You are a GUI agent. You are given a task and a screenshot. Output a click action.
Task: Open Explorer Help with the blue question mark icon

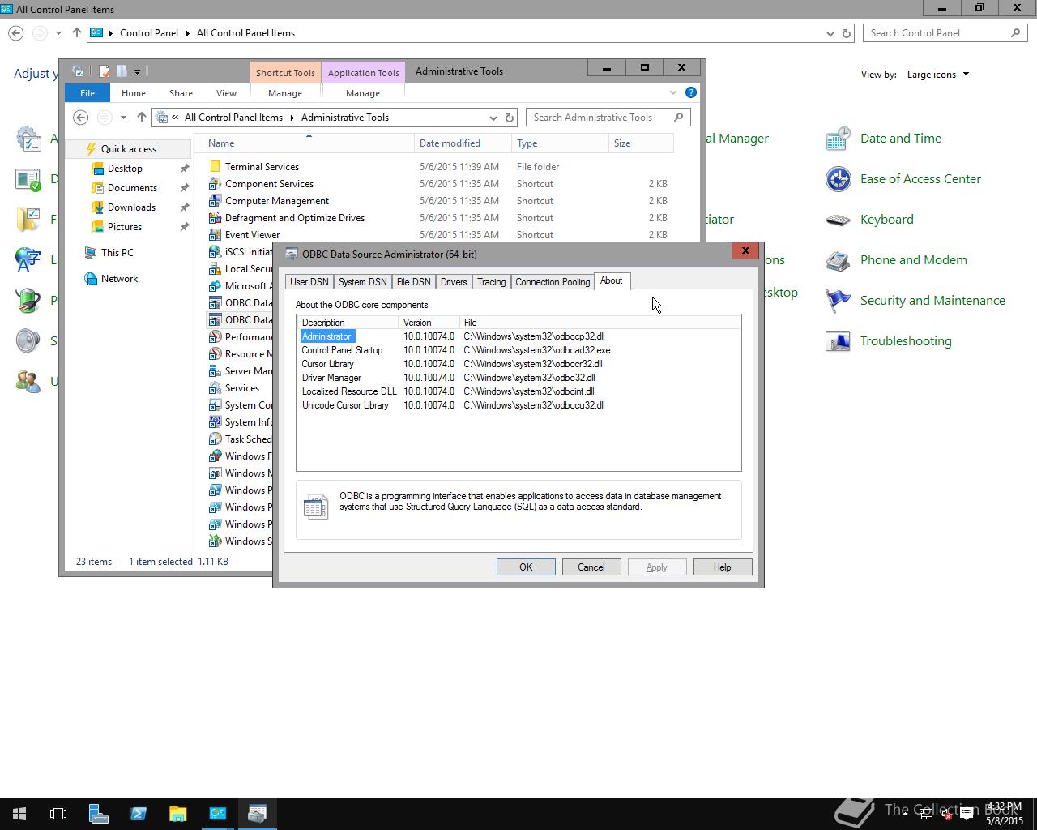click(691, 92)
